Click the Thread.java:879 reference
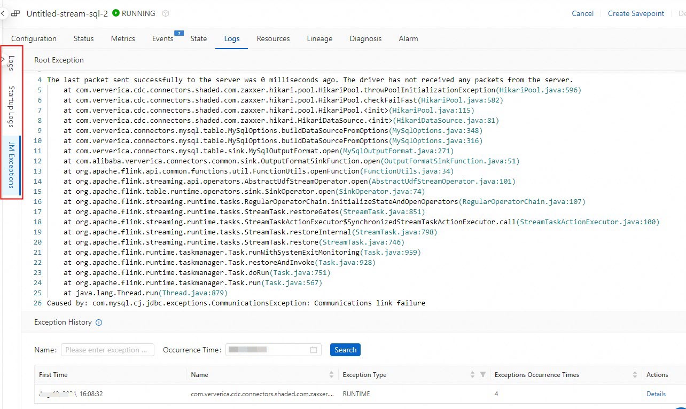Screen dimensions: 686x409 tap(192, 293)
